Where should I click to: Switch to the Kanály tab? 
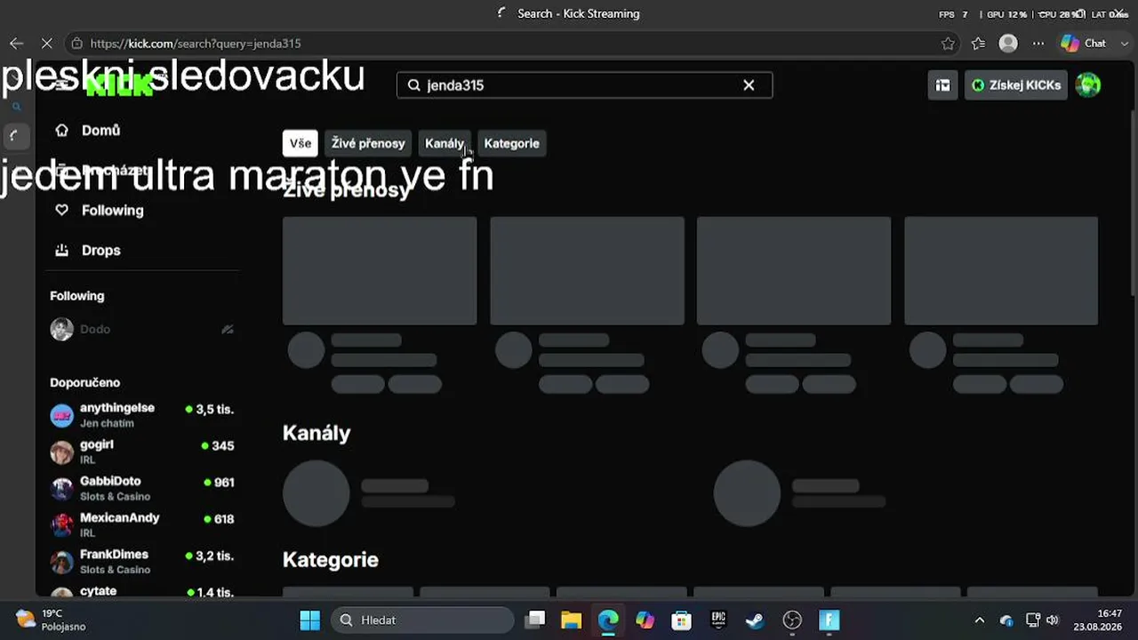coord(445,143)
